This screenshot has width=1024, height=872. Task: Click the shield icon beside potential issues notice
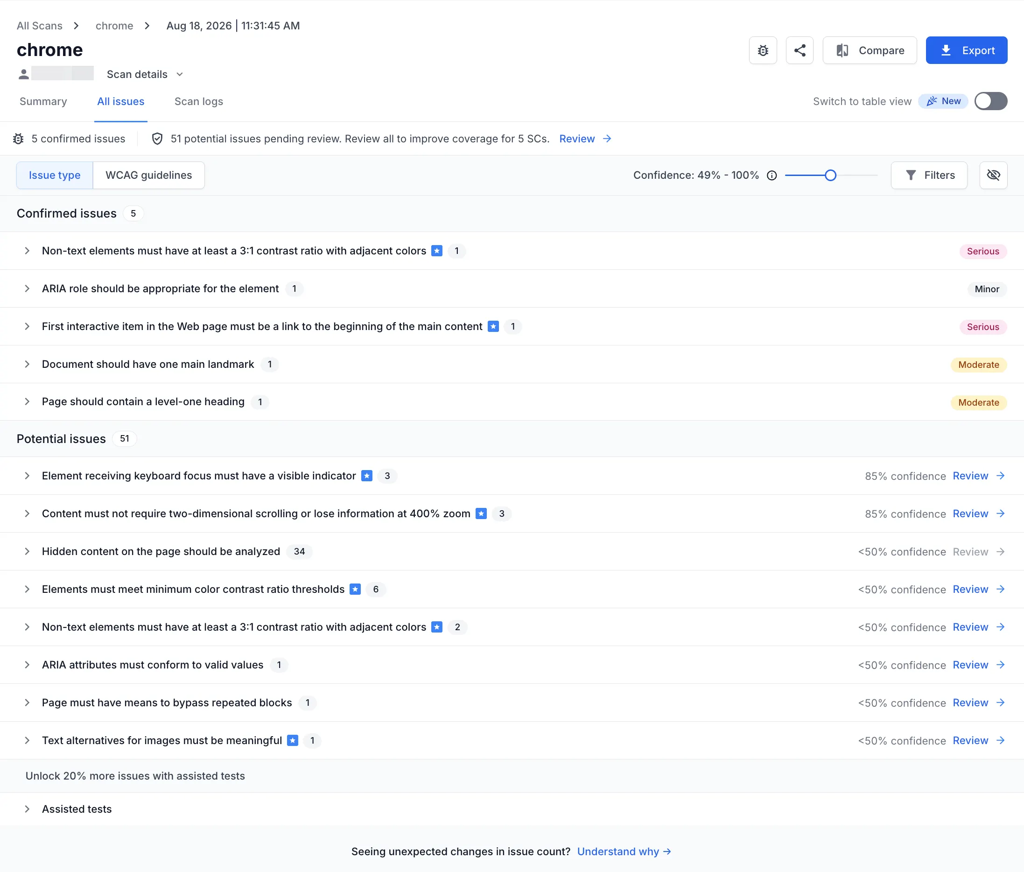(157, 139)
